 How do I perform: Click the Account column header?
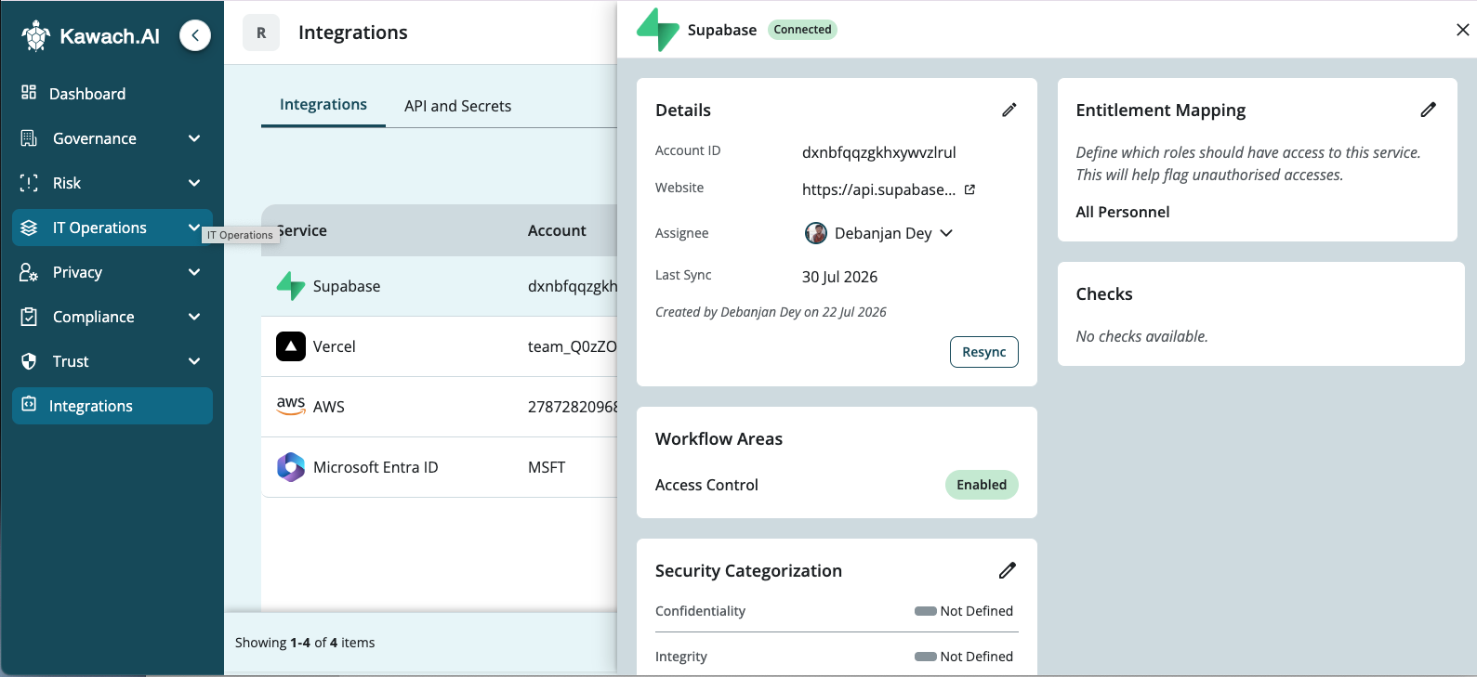557,230
